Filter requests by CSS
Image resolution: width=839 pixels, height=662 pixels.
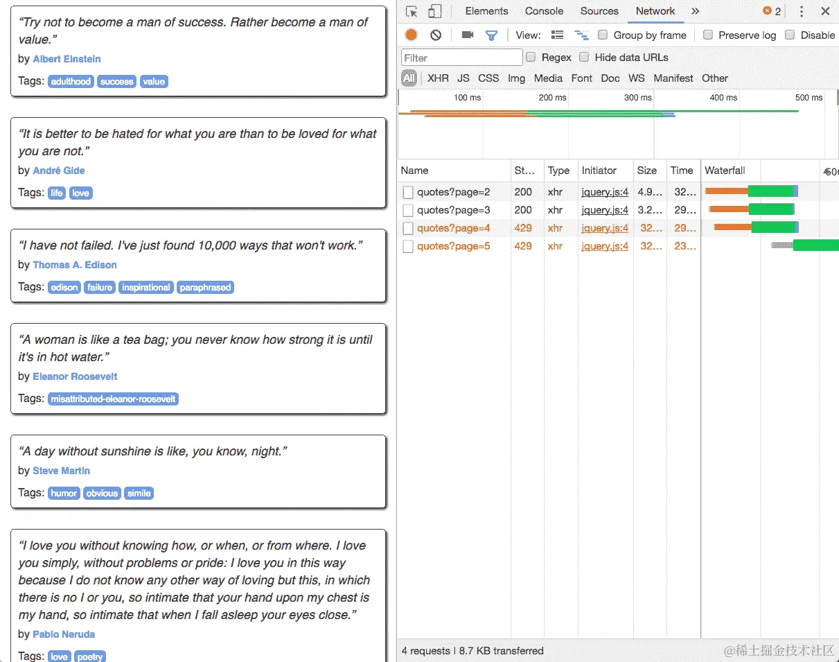pyautogui.click(x=488, y=78)
